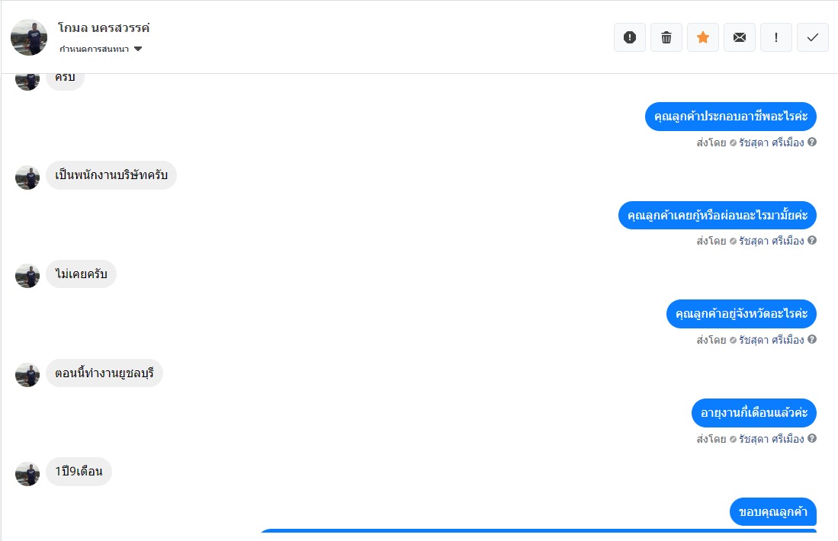Screen dimensions: 838x541
Task: Select the อายุงานกี่เดือนแล้วค่ะ message bubble
Action: coord(753,413)
